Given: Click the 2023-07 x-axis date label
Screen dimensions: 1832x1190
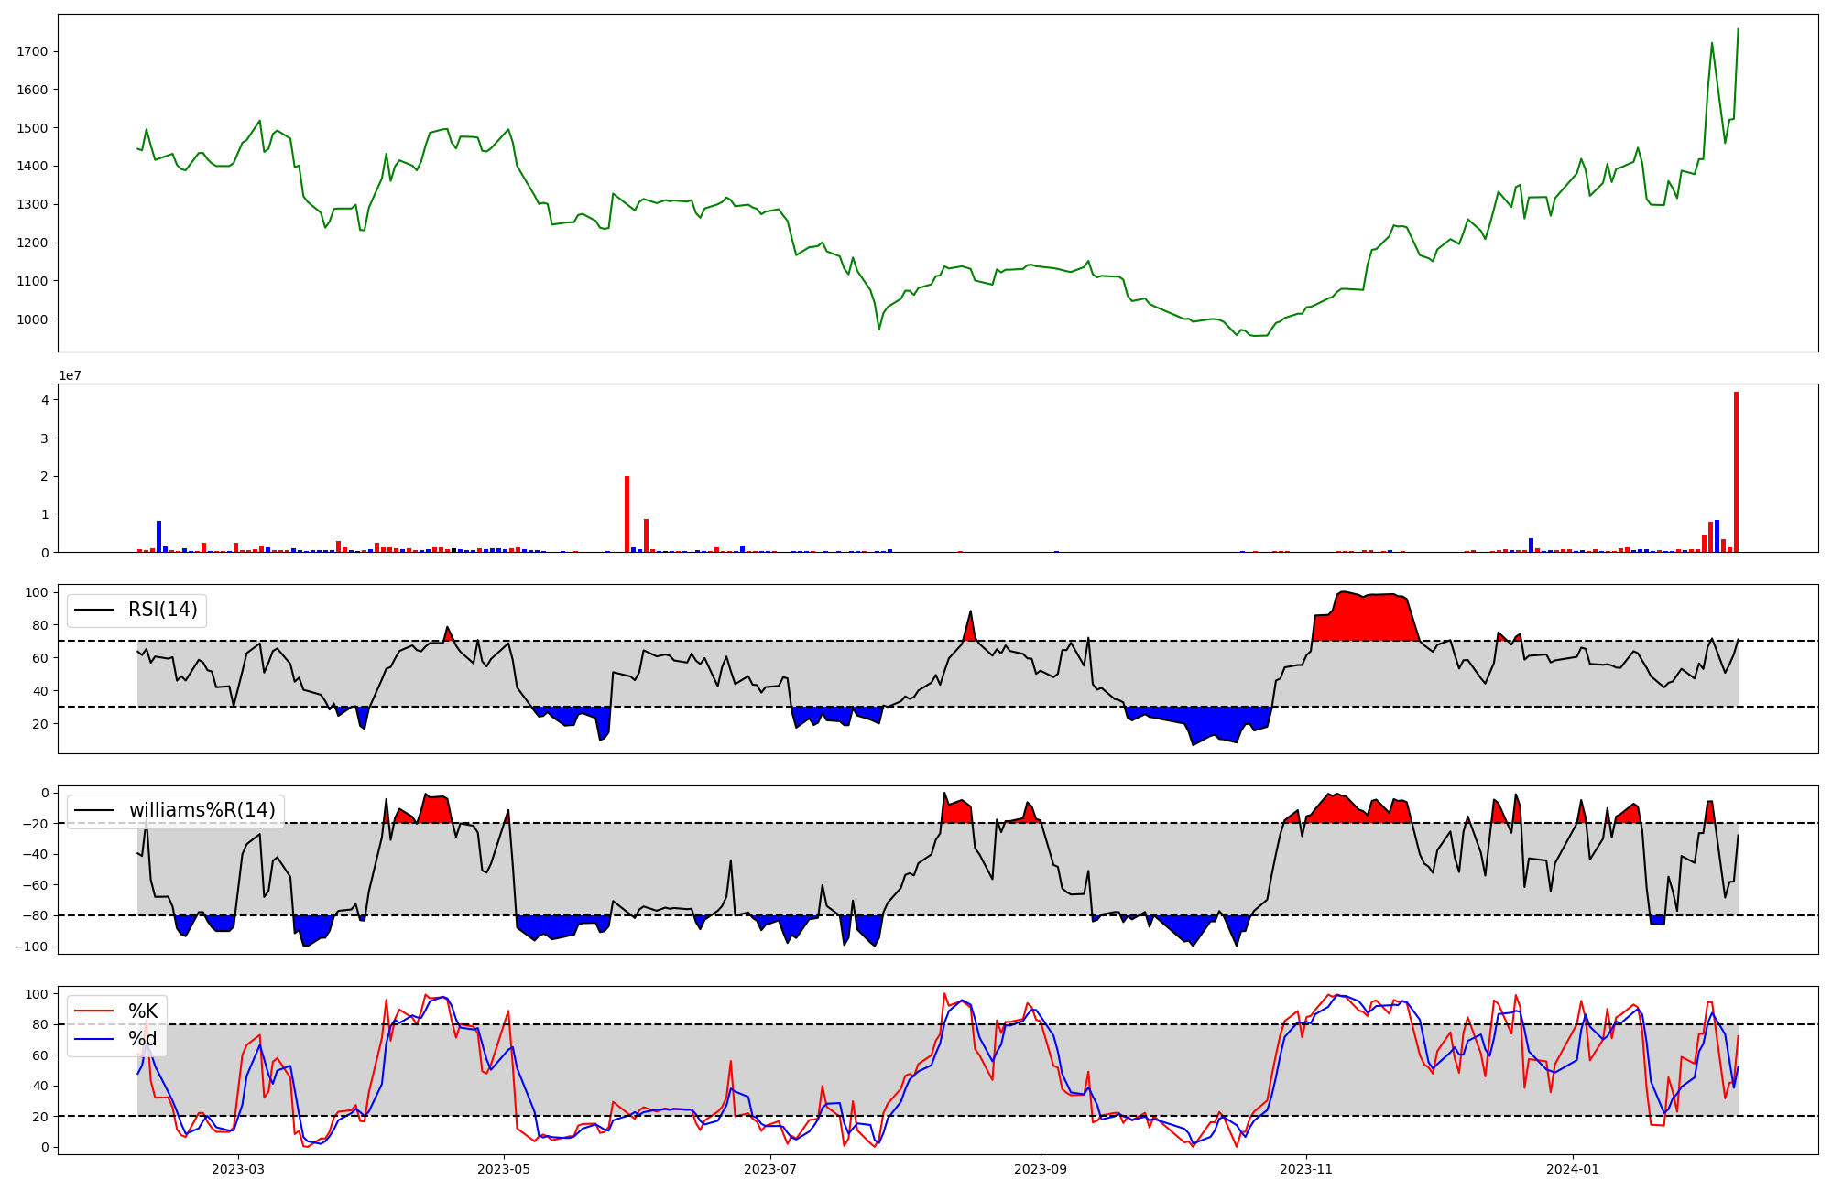Looking at the screenshot, I should (770, 1169).
